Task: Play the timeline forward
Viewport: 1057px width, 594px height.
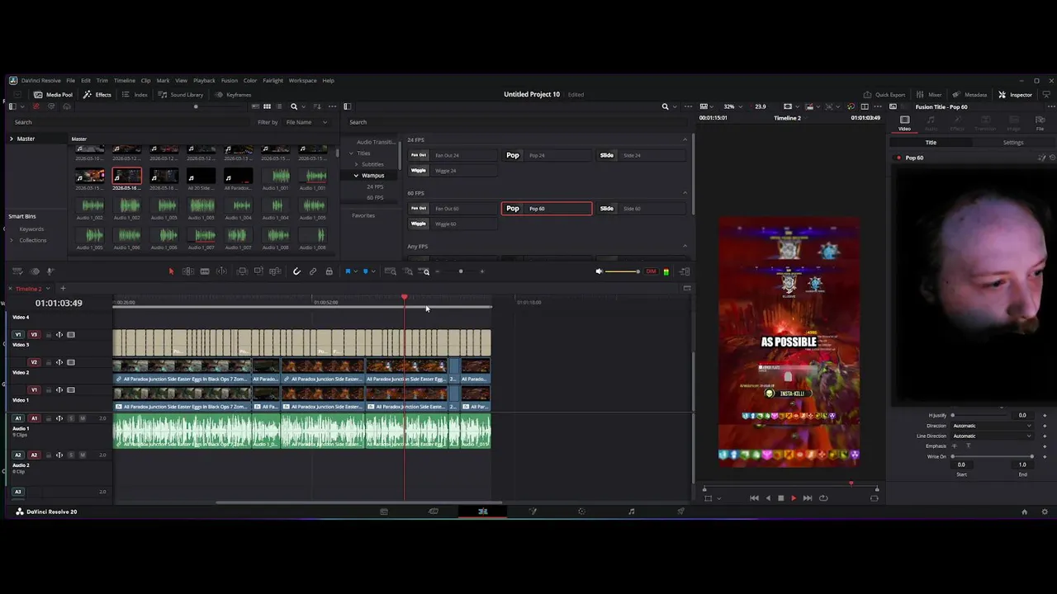Action: pos(794,498)
